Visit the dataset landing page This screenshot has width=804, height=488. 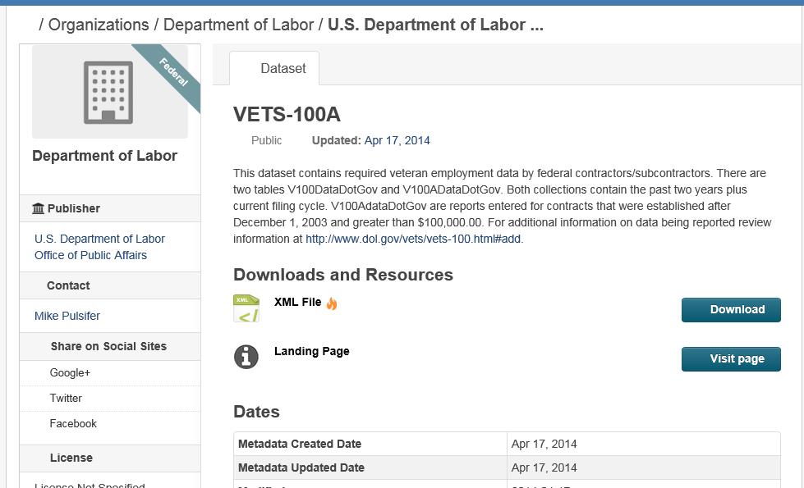click(730, 358)
